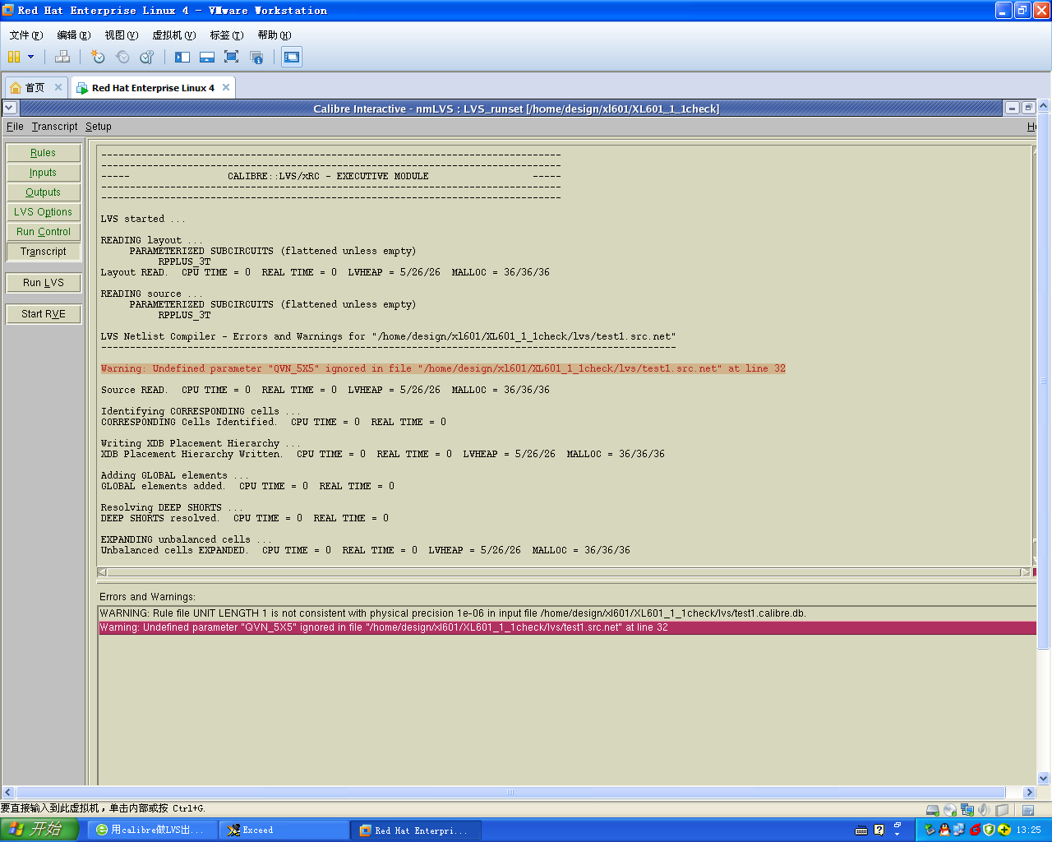The height and width of the screenshot is (842, 1052).
Task: Open the 帮助(H) menu
Action: [x=274, y=35]
